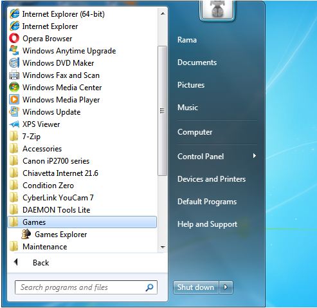The height and width of the screenshot is (308, 317).
Task: Expand the DAEMON Tools Lite entry
Action: coord(82,210)
